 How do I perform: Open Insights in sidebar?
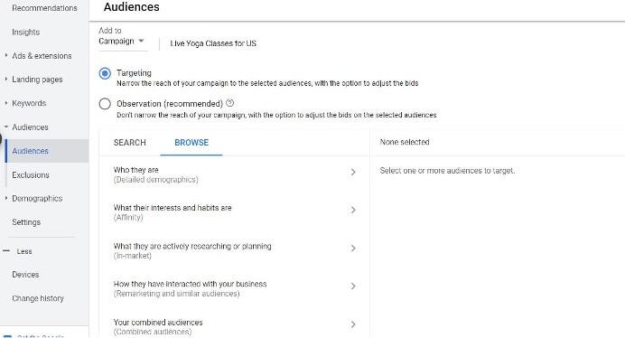tap(26, 32)
